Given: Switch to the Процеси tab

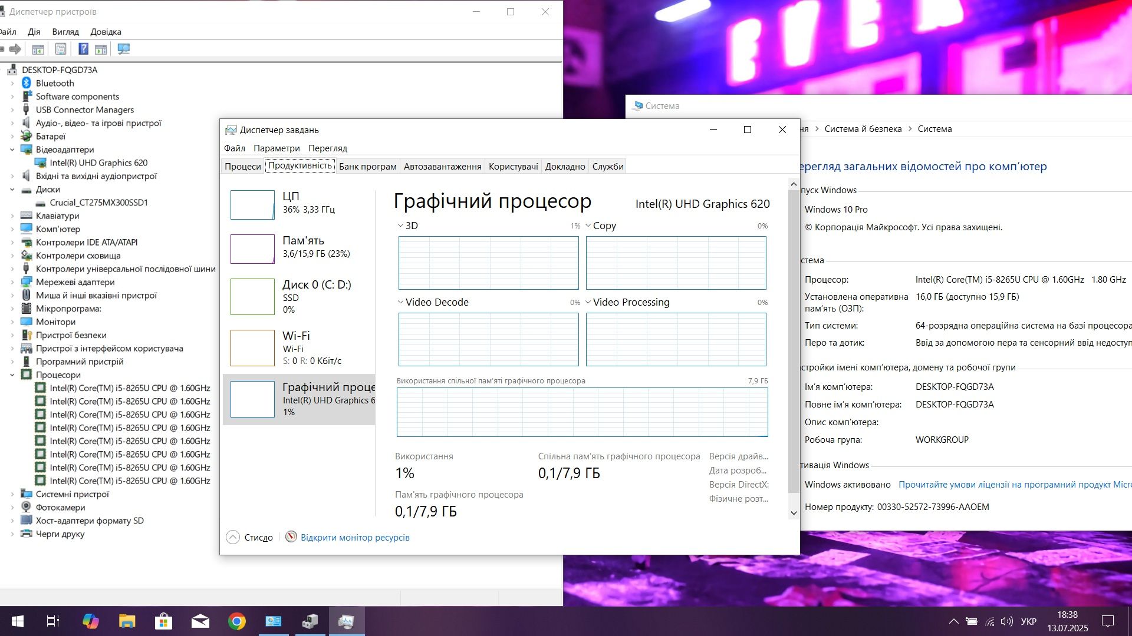Looking at the screenshot, I should (242, 166).
